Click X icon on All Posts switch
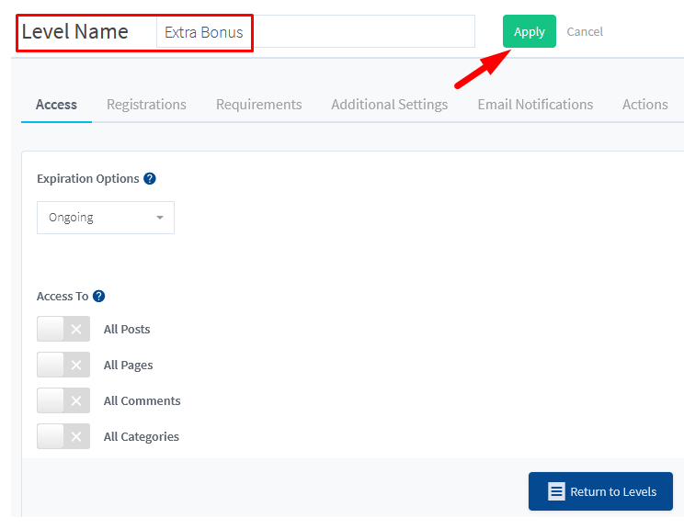Image resolution: width=684 pixels, height=529 pixels. pyautogui.click(x=76, y=329)
